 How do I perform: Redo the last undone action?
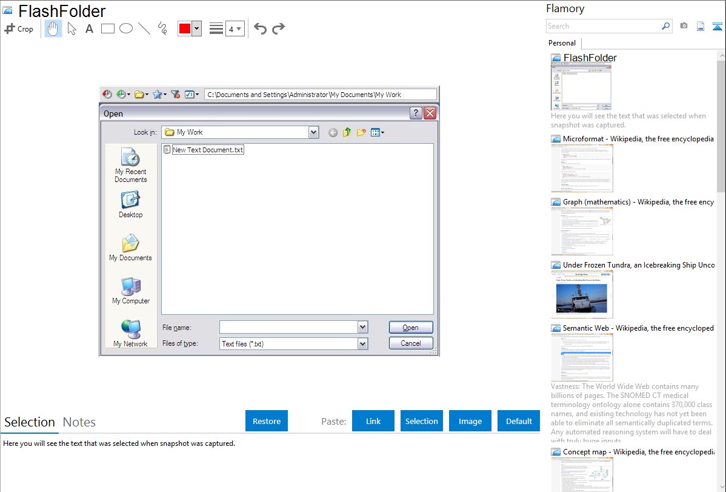pyautogui.click(x=278, y=29)
